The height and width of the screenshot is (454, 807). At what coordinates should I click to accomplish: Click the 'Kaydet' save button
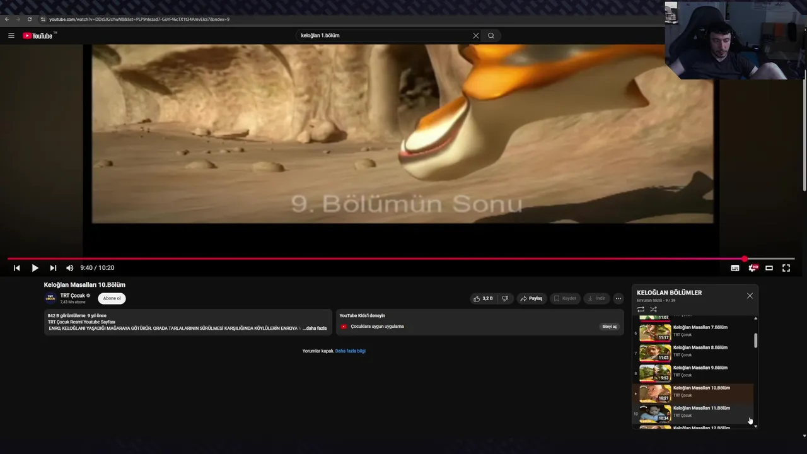pyautogui.click(x=565, y=298)
